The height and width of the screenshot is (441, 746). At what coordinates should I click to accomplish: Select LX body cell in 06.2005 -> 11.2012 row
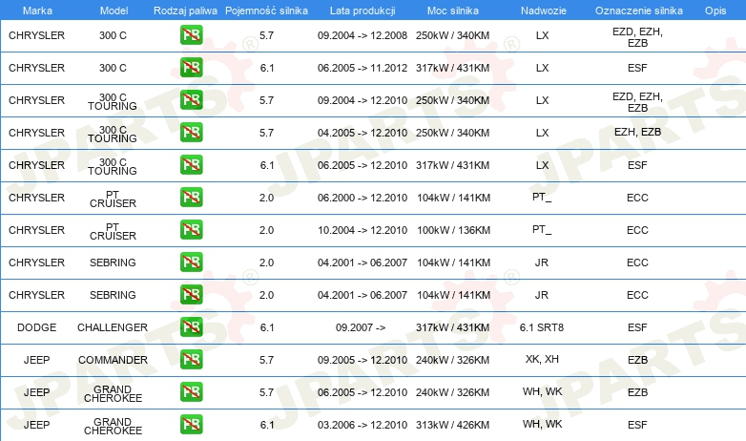[x=543, y=68]
